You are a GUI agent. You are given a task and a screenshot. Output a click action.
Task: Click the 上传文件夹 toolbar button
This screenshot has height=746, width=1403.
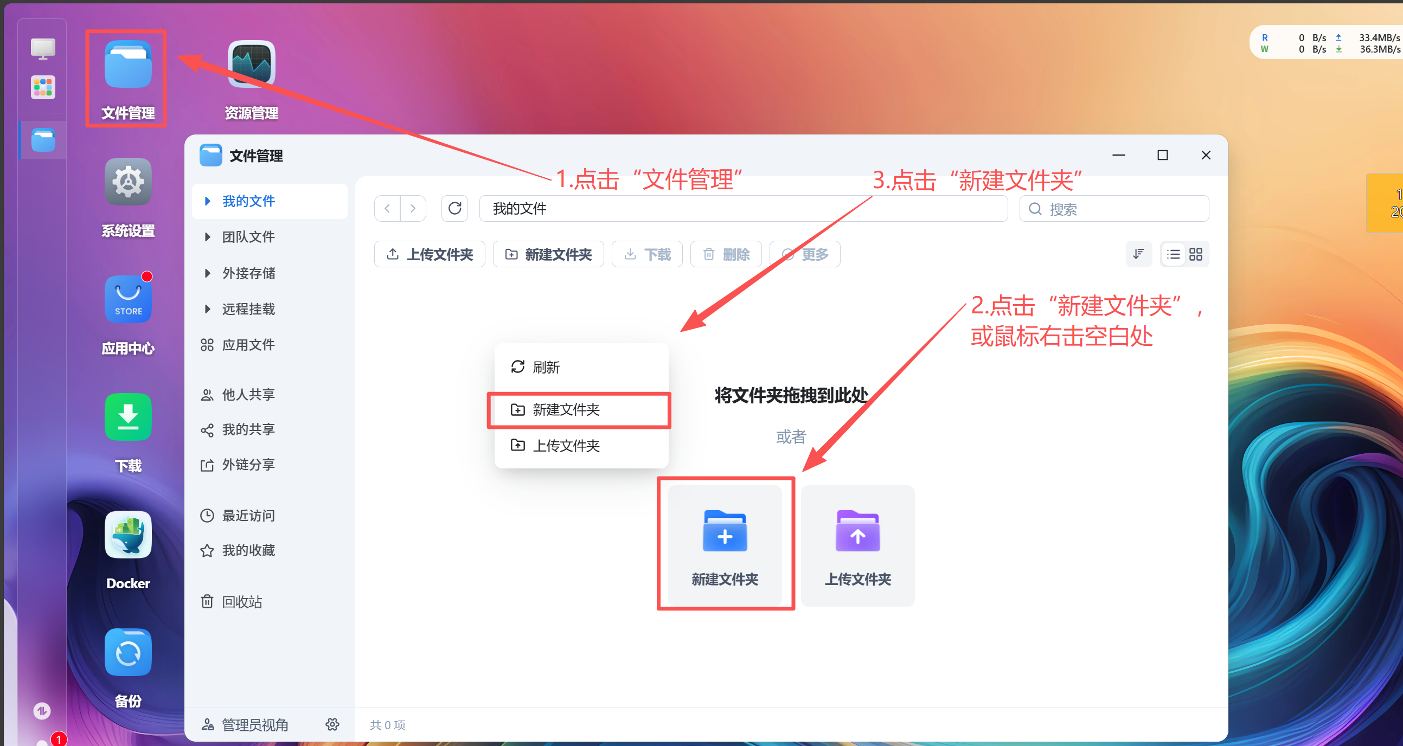click(x=429, y=254)
